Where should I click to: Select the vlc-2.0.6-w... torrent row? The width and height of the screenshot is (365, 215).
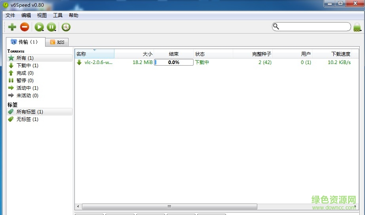(x=217, y=62)
